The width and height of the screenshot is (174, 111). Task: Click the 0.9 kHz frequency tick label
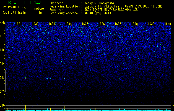[x=2, y=64]
